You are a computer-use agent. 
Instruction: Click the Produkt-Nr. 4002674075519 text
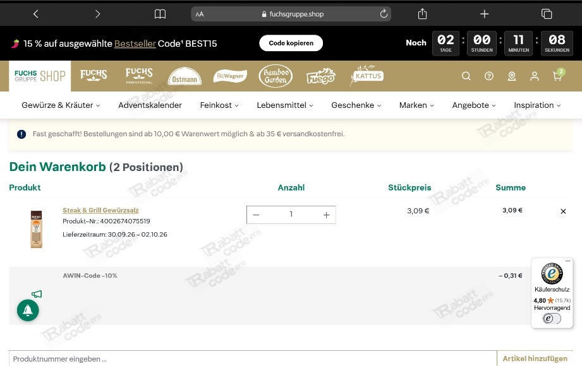(x=106, y=221)
